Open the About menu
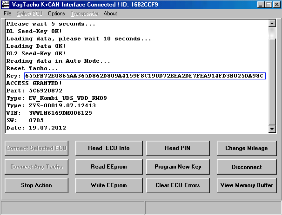This screenshot has height=215, width=282. (x=110, y=13)
